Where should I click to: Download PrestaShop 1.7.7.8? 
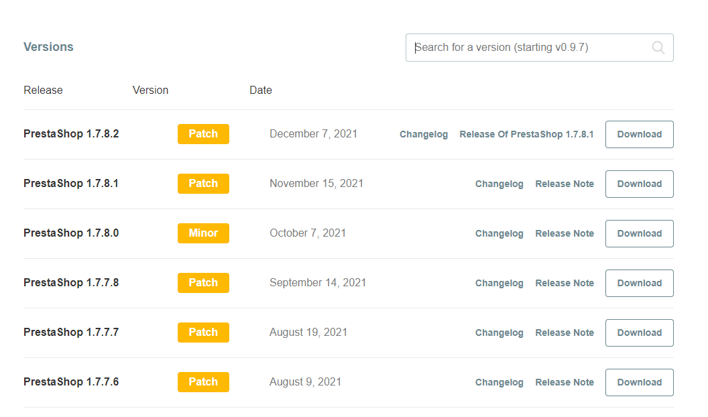point(639,283)
